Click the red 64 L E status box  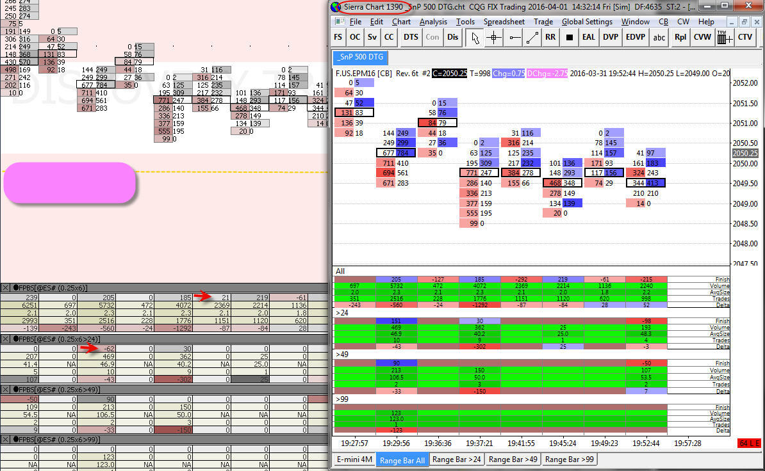[x=749, y=443]
